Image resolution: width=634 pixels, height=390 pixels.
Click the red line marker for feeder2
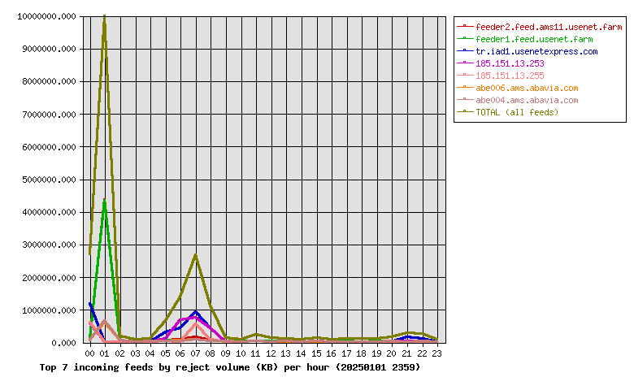coord(465,26)
